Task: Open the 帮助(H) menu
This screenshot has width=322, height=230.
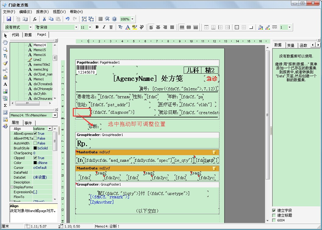Action: (x=76, y=12)
